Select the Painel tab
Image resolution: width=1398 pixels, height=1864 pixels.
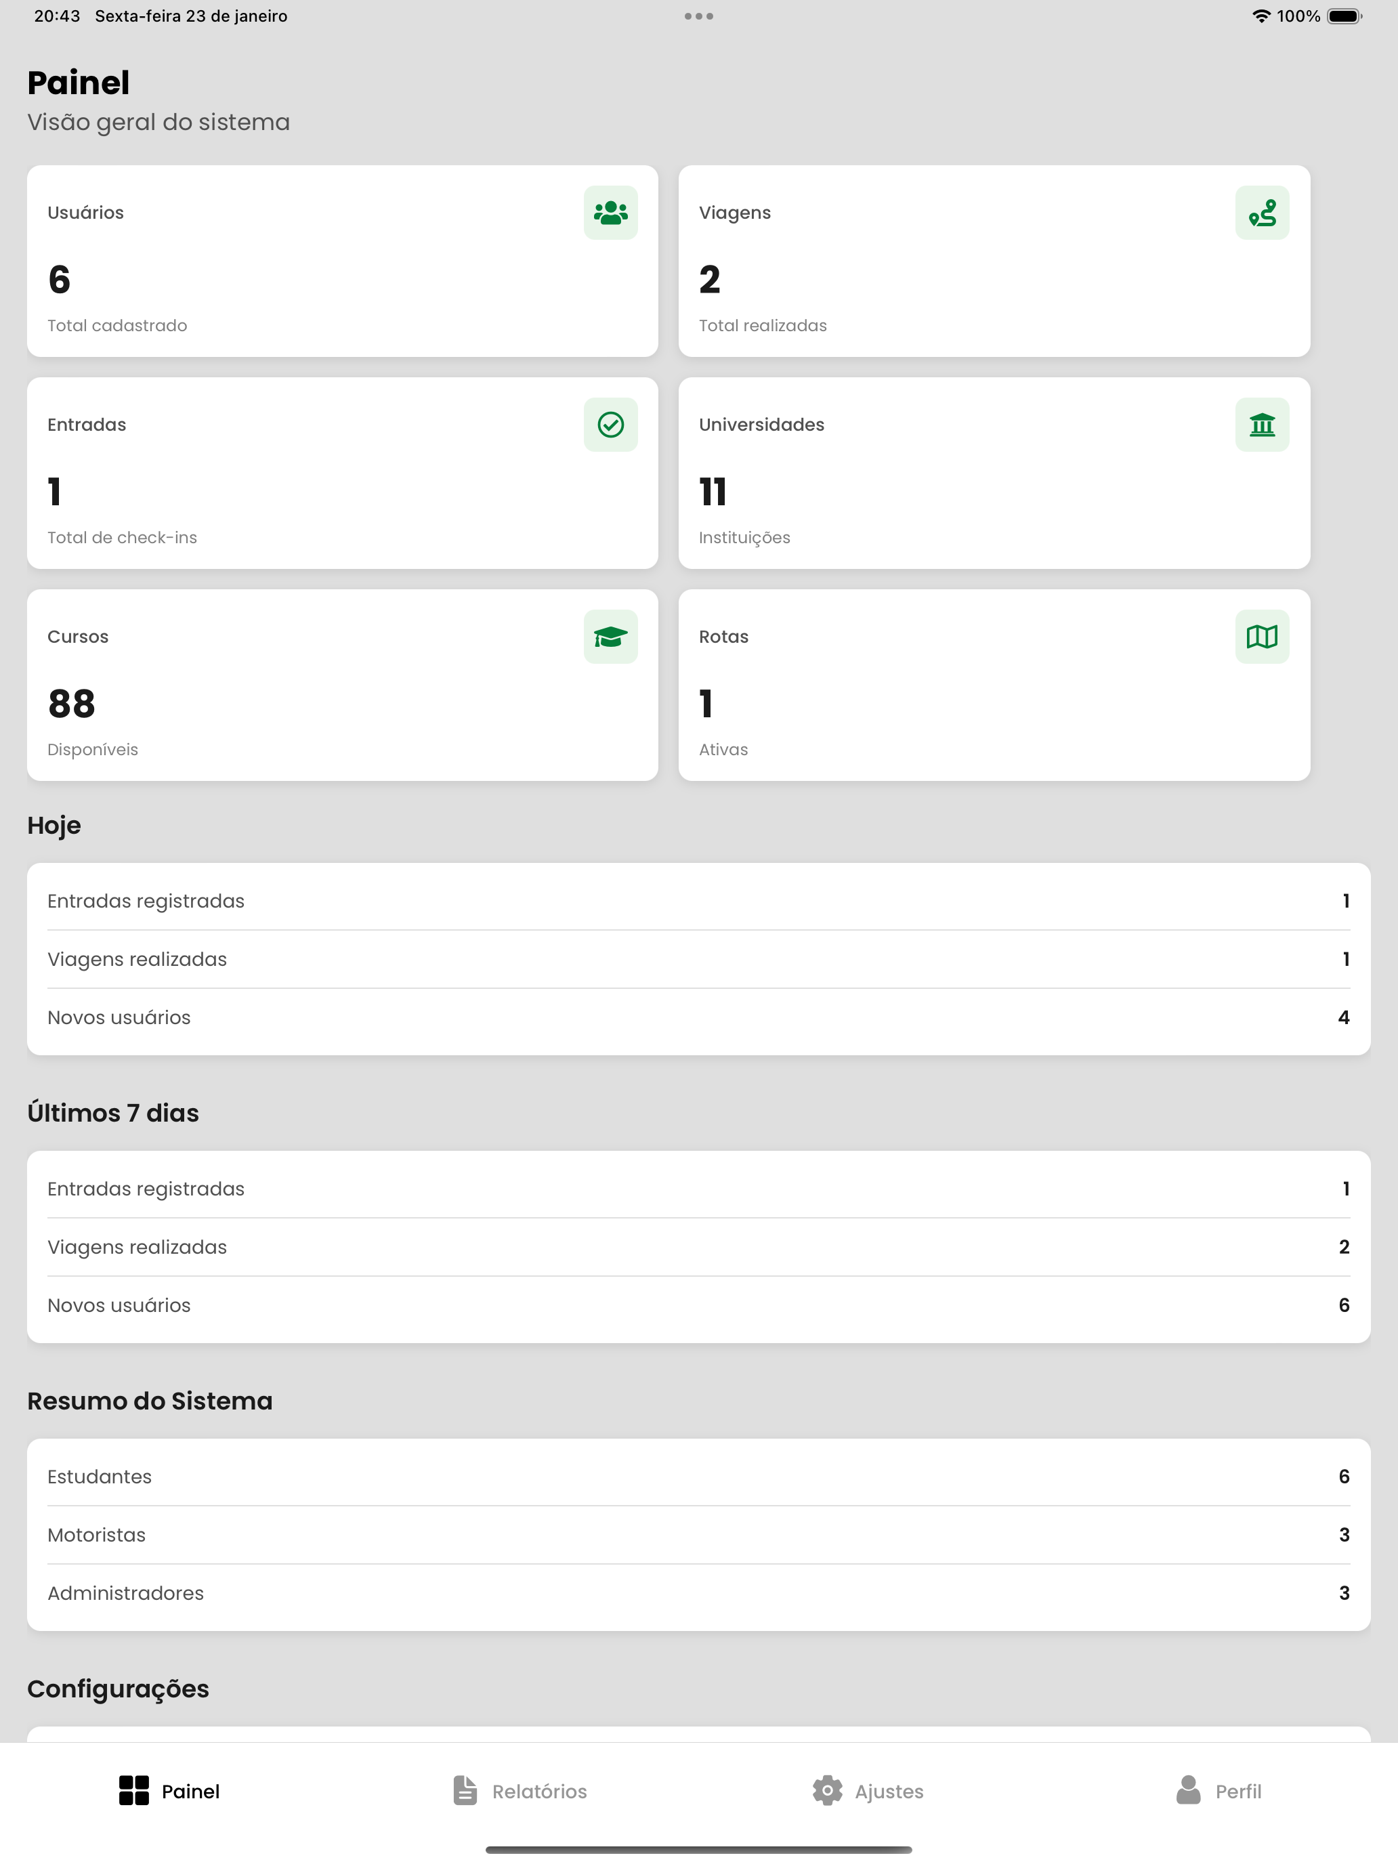click(169, 1791)
